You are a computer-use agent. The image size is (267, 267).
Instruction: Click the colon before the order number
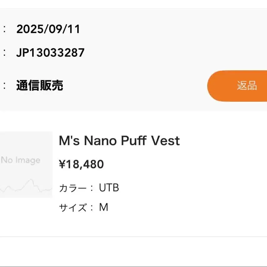(4, 53)
